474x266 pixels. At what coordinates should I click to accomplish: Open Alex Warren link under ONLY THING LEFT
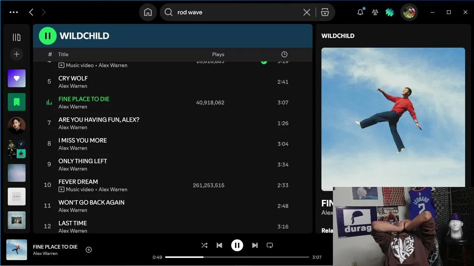tap(73, 169)
